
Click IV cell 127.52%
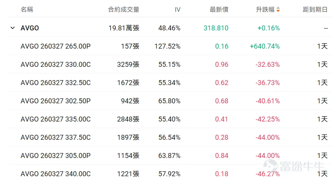pyautogui.click(x=167, y=46)
